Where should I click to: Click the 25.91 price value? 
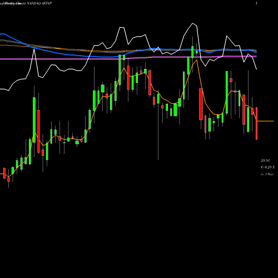pos(265,161)
